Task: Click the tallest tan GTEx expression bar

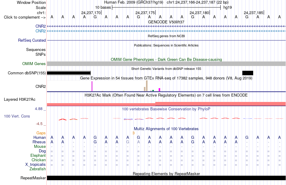Action: click(147, 86)
